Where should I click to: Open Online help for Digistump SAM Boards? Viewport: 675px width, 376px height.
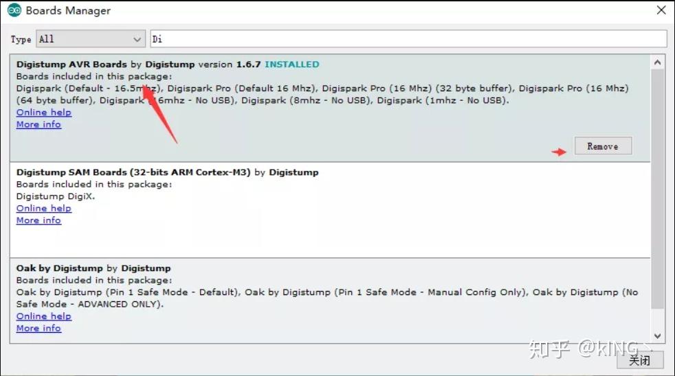tap(44, 208)
